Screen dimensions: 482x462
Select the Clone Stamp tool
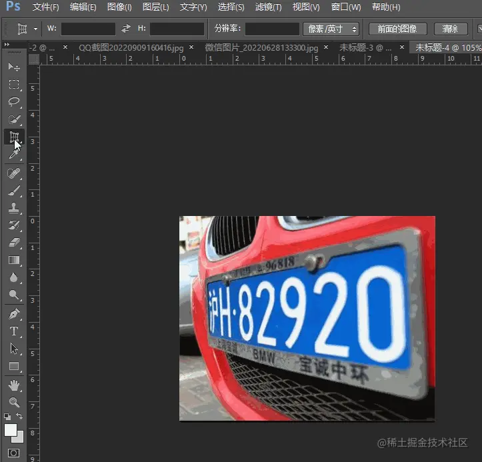tap(14, 208)
